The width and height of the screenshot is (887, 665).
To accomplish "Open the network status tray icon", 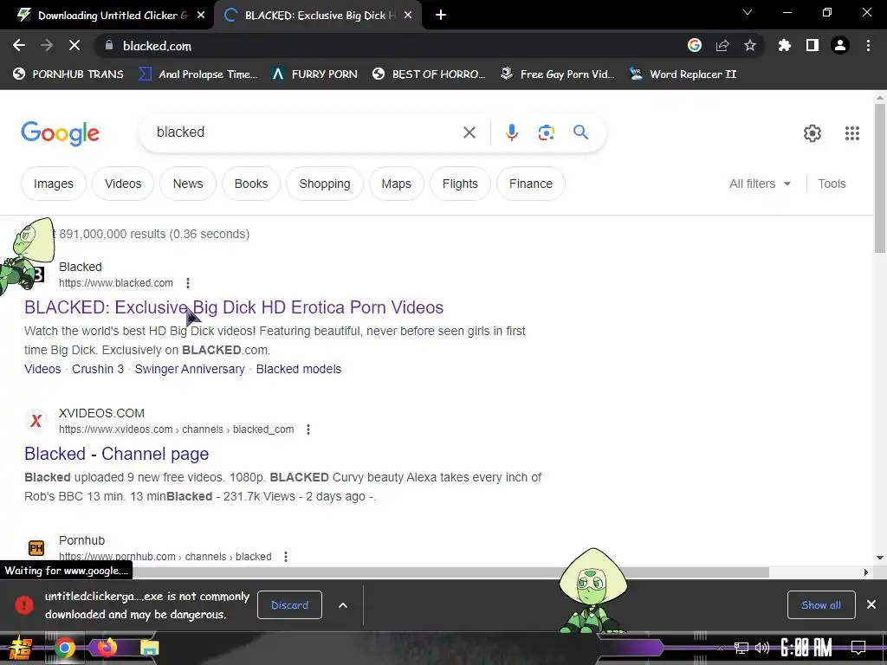I will 741,648.
